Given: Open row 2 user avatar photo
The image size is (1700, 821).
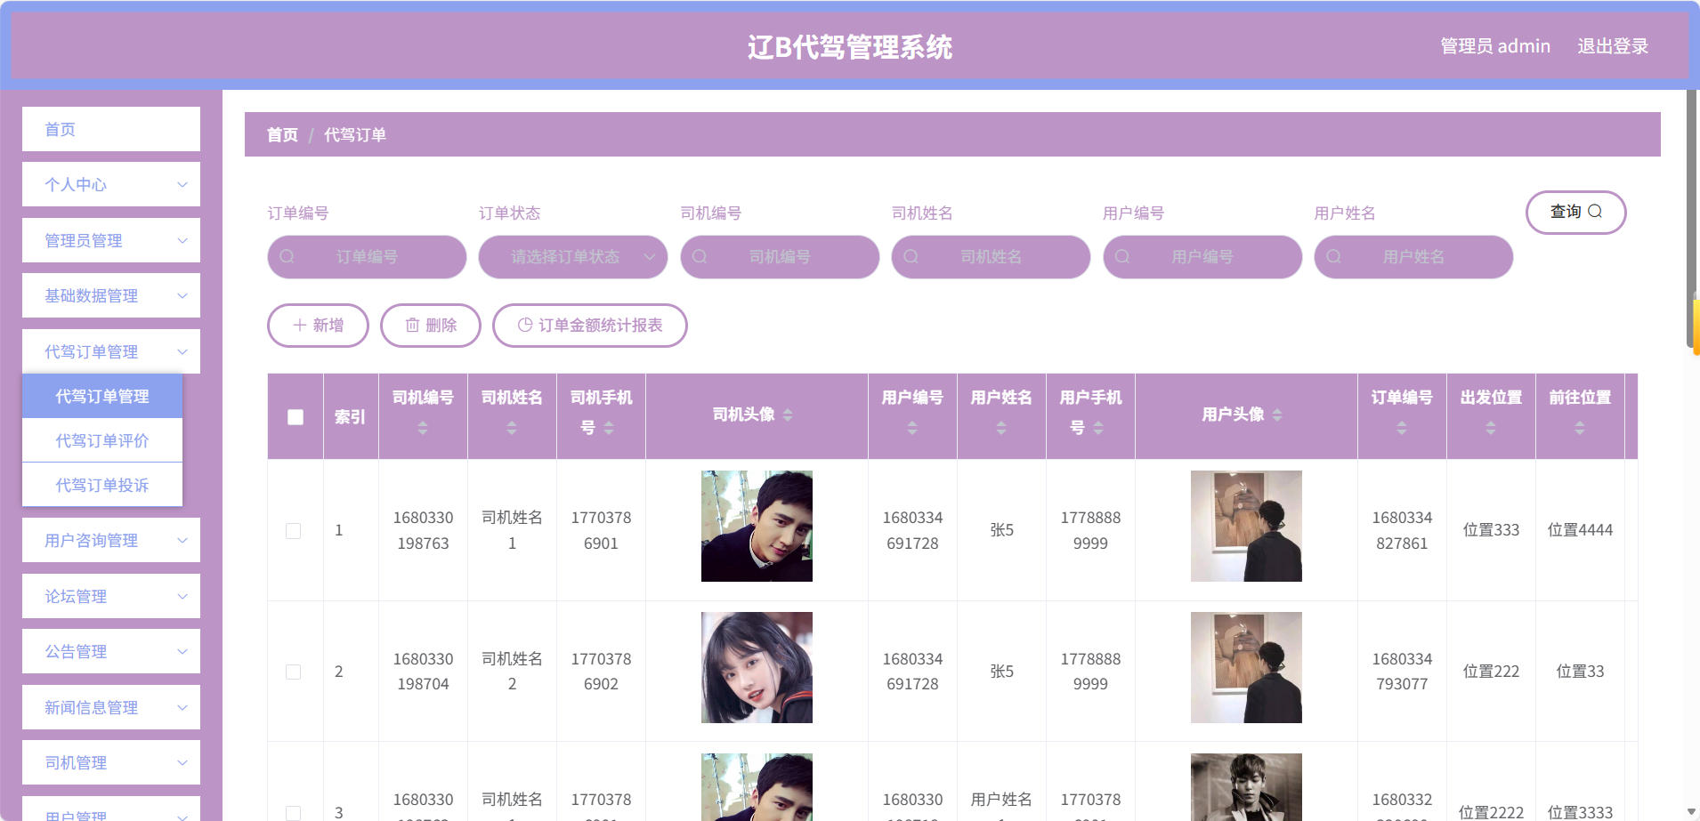Looking at the screenshot, I should pyautogui.click(x=1246, y=667).
